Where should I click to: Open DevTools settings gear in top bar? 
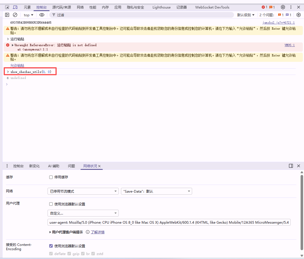point(283,7)
